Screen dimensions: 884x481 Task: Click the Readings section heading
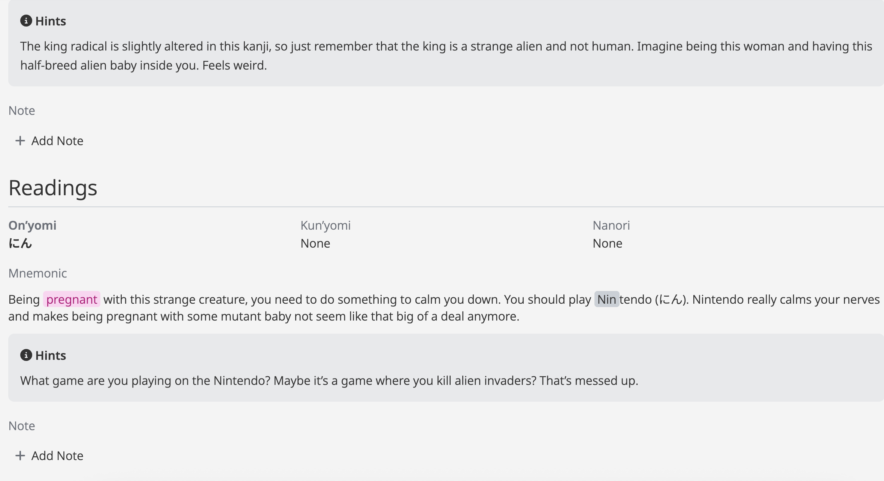pos(53,188)
